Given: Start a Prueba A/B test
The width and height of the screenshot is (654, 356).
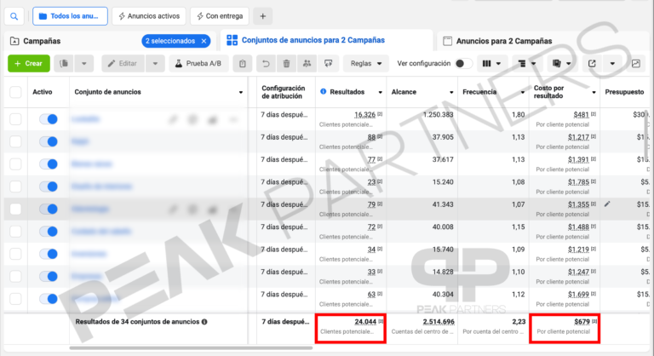Looking at the screenshot, I should pos(198,63).
